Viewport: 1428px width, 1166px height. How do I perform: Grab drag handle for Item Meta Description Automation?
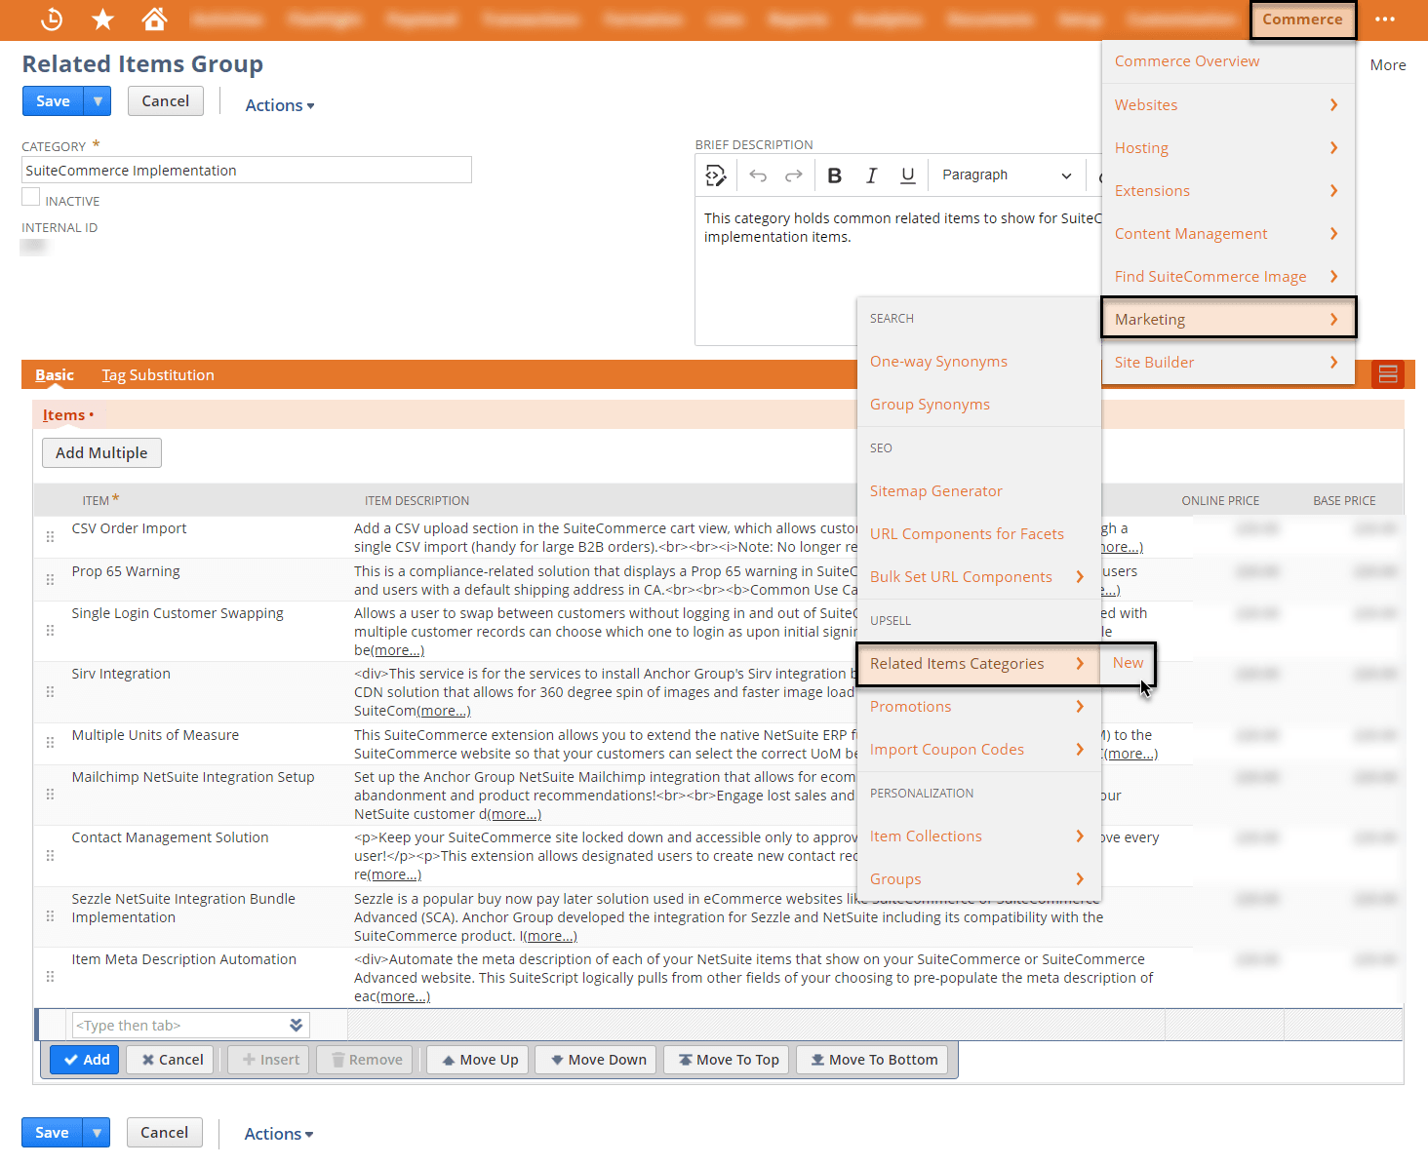50,977
